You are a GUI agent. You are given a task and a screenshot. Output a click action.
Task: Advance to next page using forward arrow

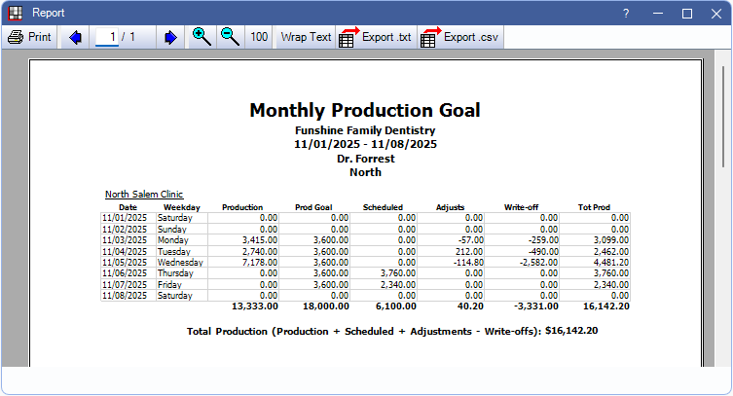point(170,37)
